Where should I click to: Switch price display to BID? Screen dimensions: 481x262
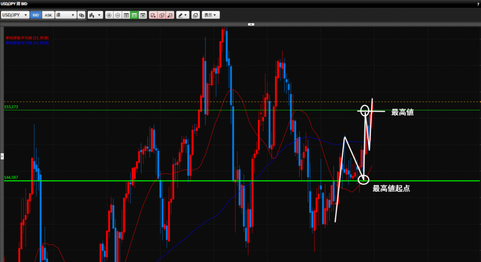tap(36, 15)
